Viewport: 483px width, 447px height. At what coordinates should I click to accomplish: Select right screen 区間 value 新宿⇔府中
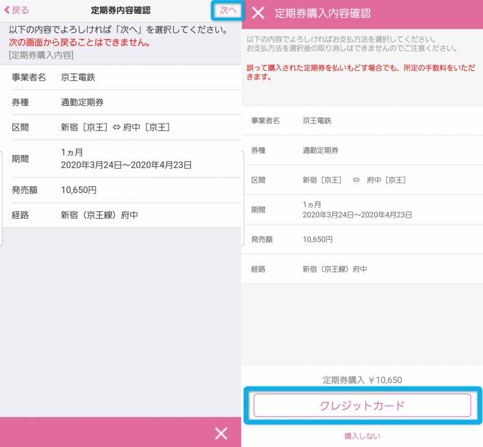pyautogui.click(x=354, y=180)
